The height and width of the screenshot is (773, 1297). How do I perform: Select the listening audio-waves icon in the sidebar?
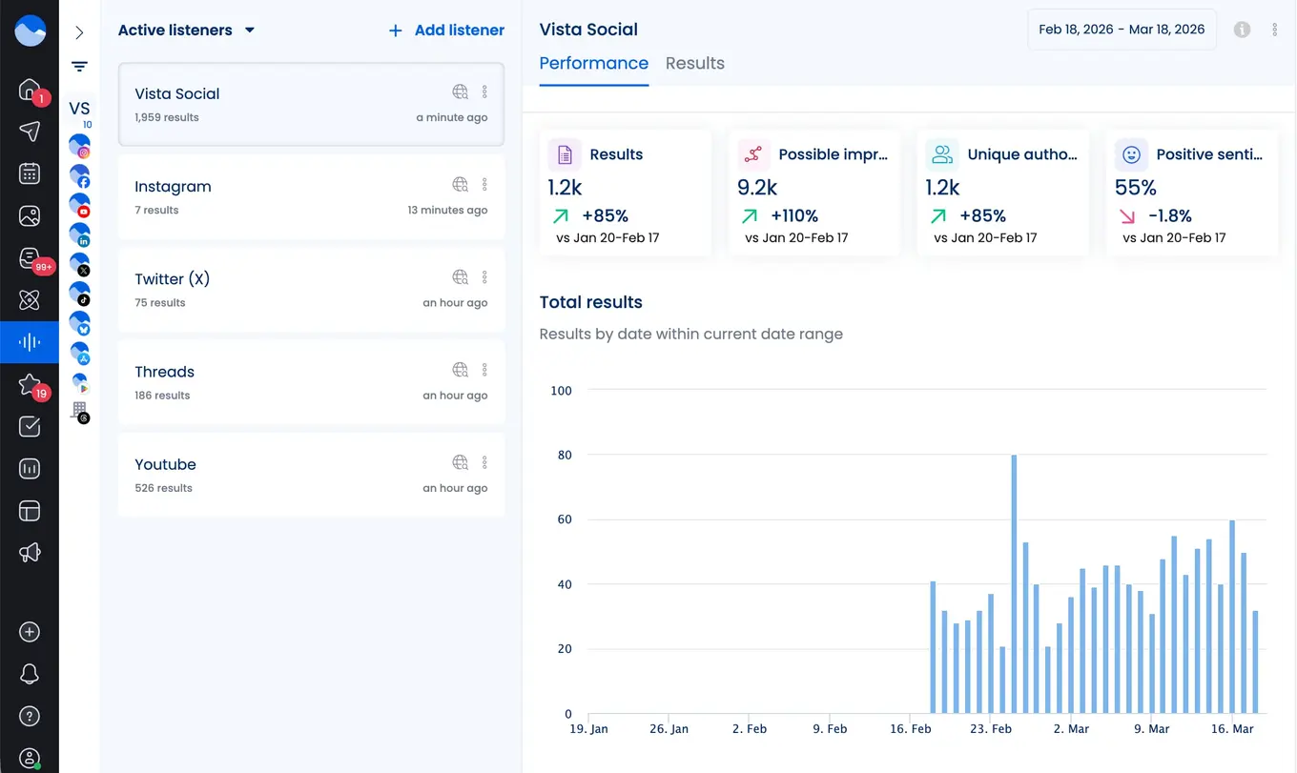coord(30,341)
